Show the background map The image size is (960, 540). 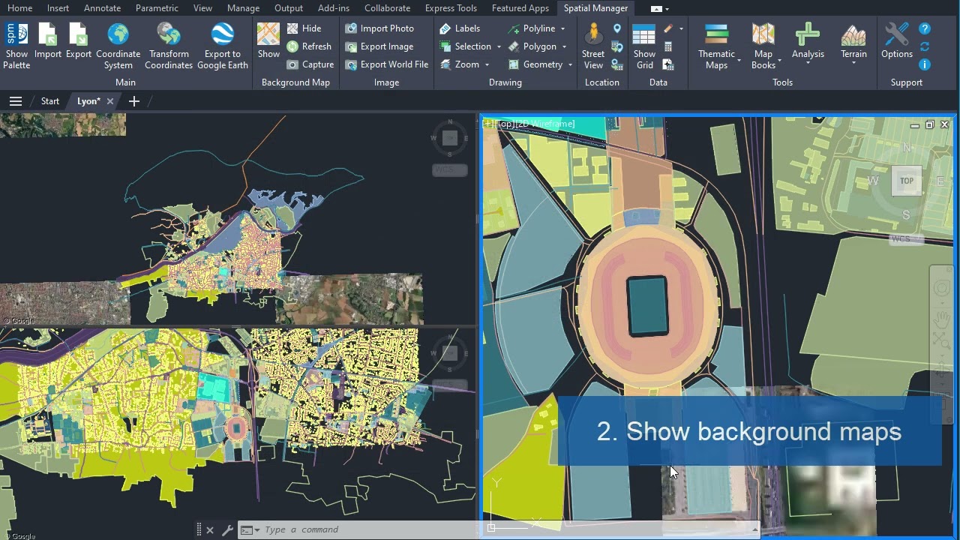point(268,41)
